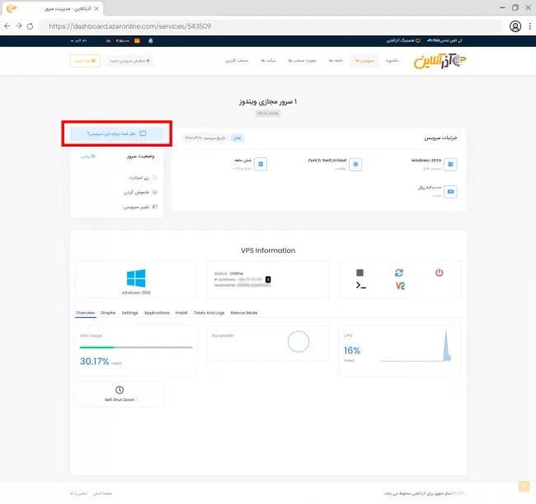Click the CPU usage graph spike
This screenshot has height=504, width=536.
point(446,346)
